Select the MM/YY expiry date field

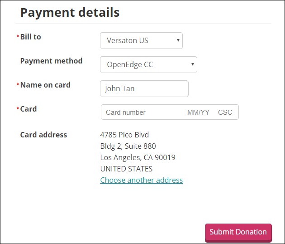coord(198,112)
